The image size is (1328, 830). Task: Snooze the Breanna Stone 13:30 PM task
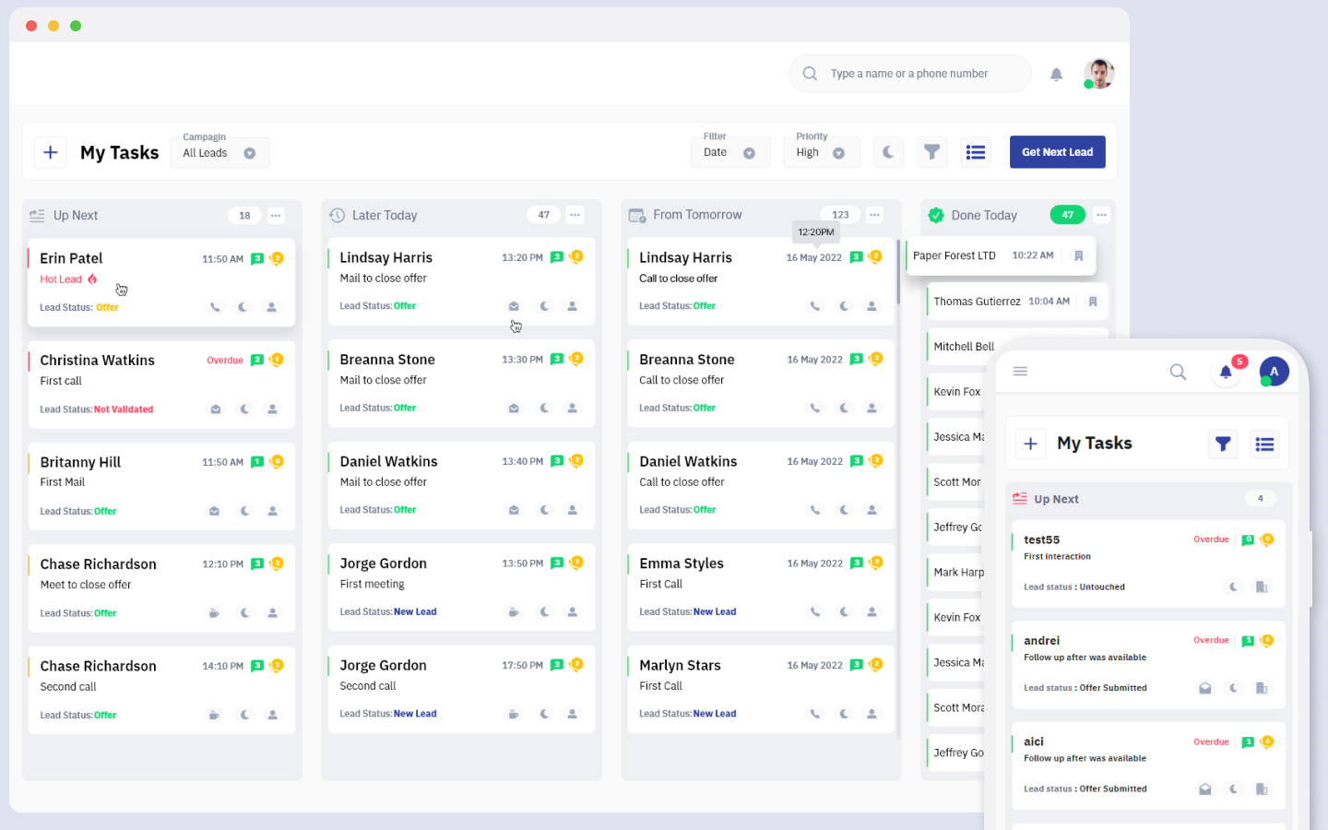click(x=544, y=408)
